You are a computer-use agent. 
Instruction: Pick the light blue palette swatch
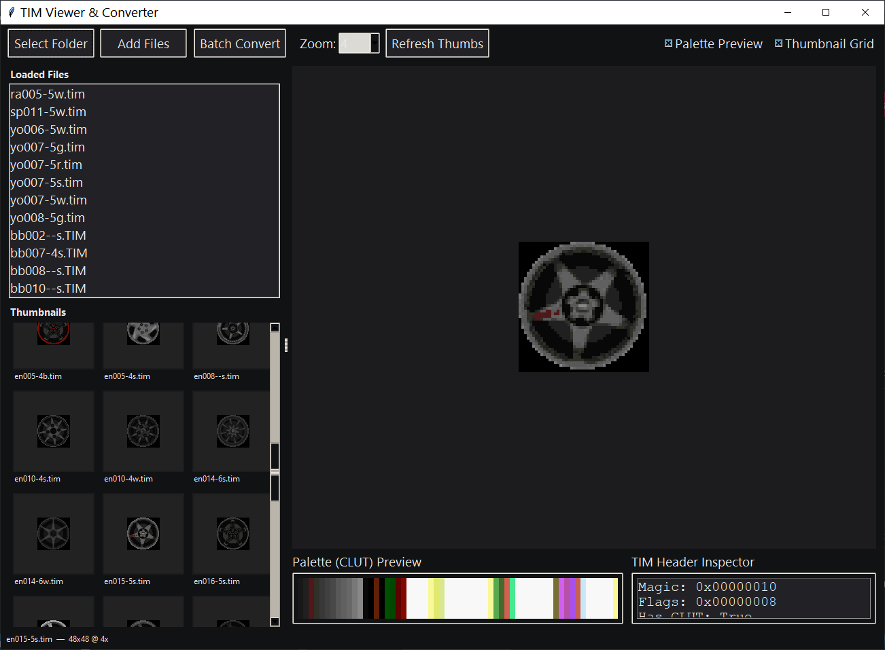tap(583, 598)
